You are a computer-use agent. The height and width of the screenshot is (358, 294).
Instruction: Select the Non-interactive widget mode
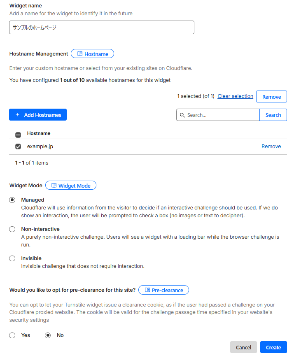(12, 229)
